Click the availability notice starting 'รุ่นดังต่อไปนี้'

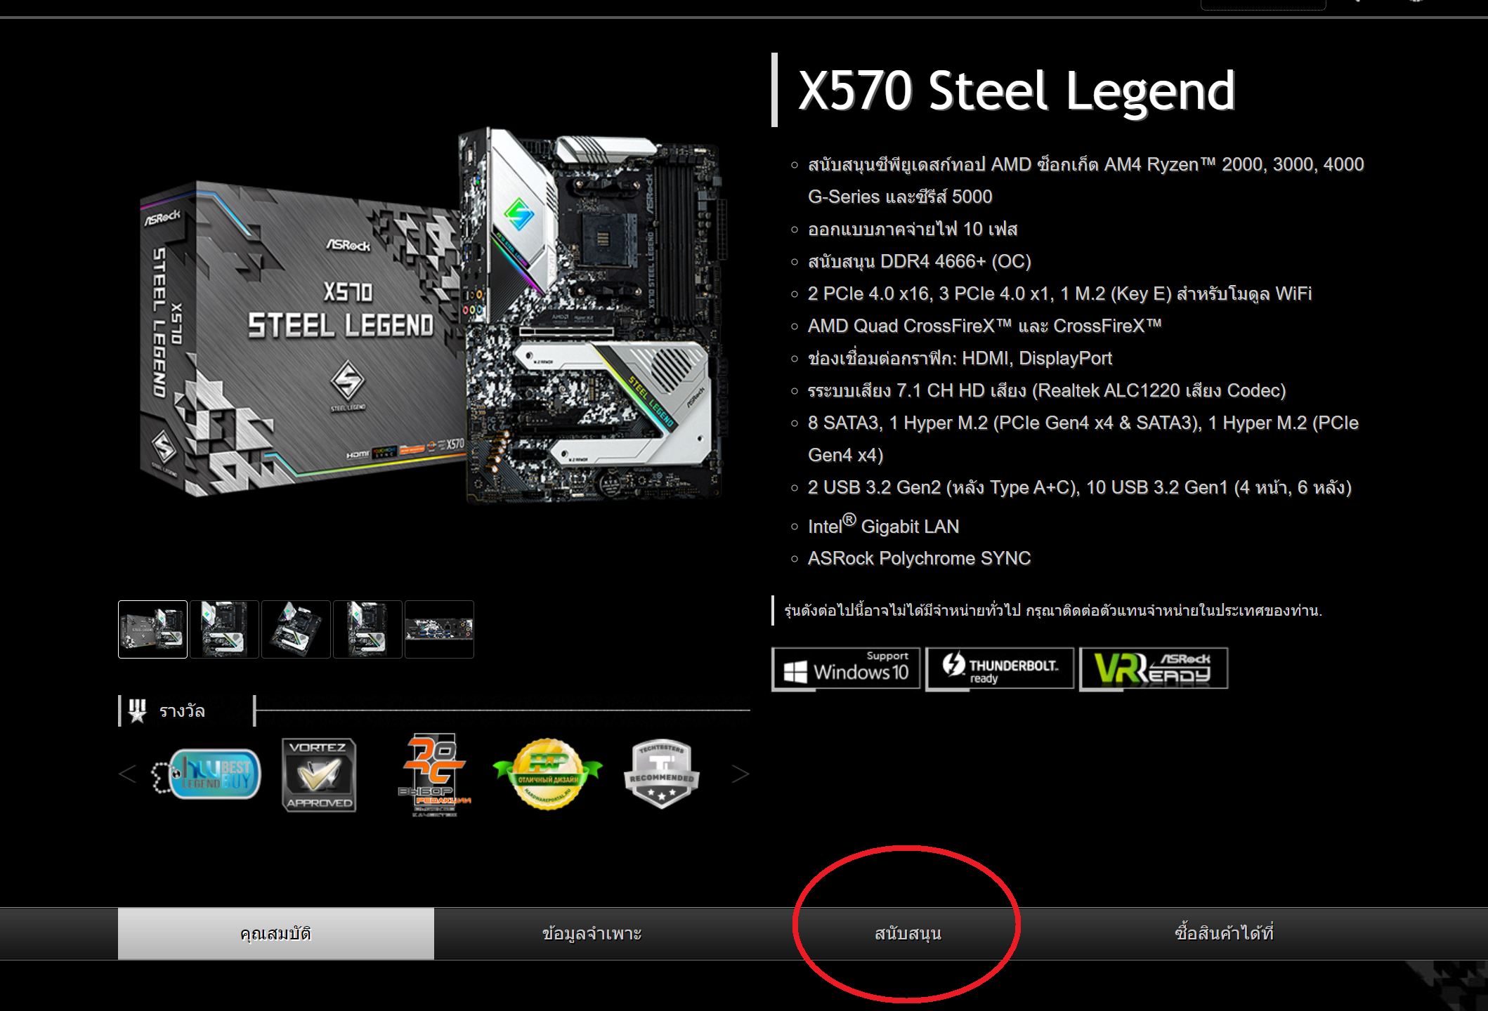click(x=1053, y=610)
